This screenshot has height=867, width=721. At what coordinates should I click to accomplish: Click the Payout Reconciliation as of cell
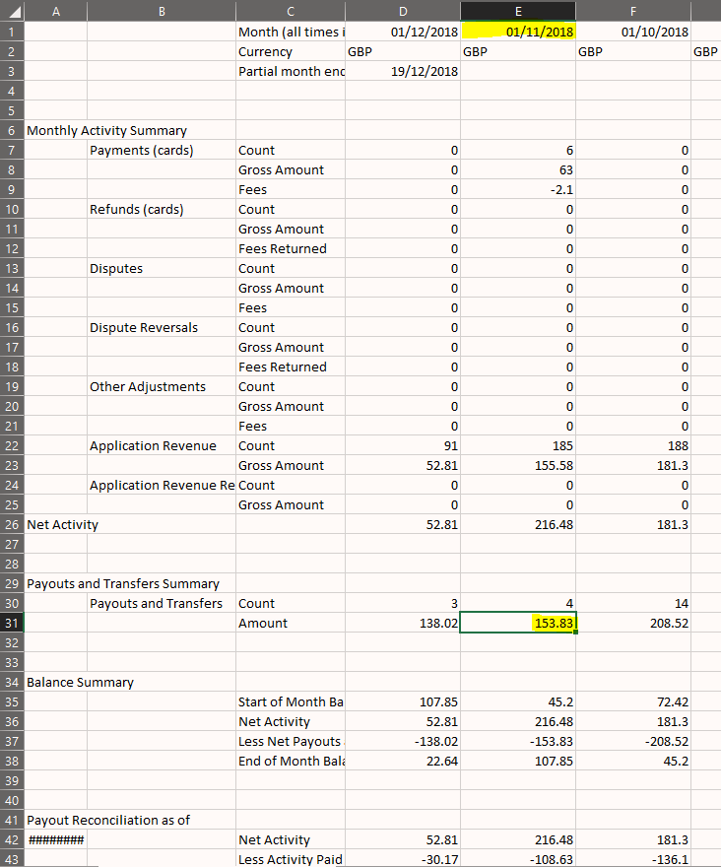(108, 820)
